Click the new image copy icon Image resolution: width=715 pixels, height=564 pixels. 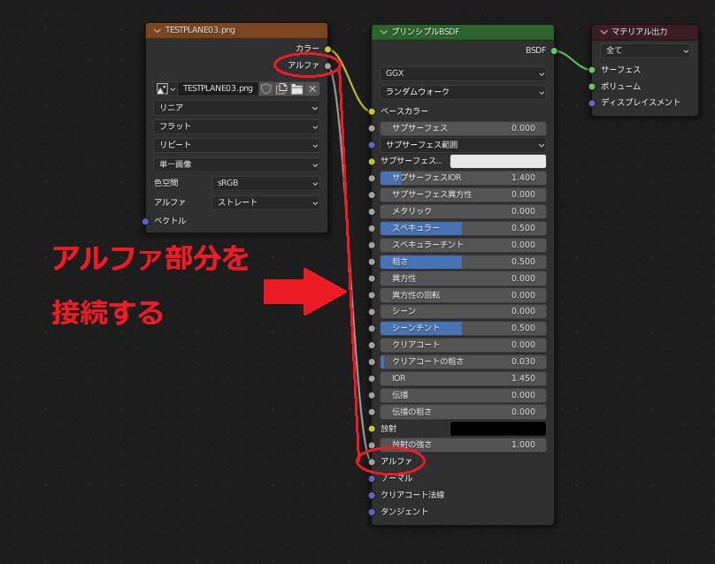281,88
